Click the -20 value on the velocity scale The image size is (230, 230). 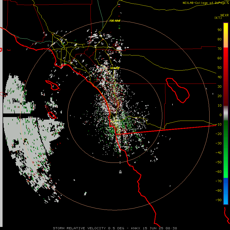(218, 134)
